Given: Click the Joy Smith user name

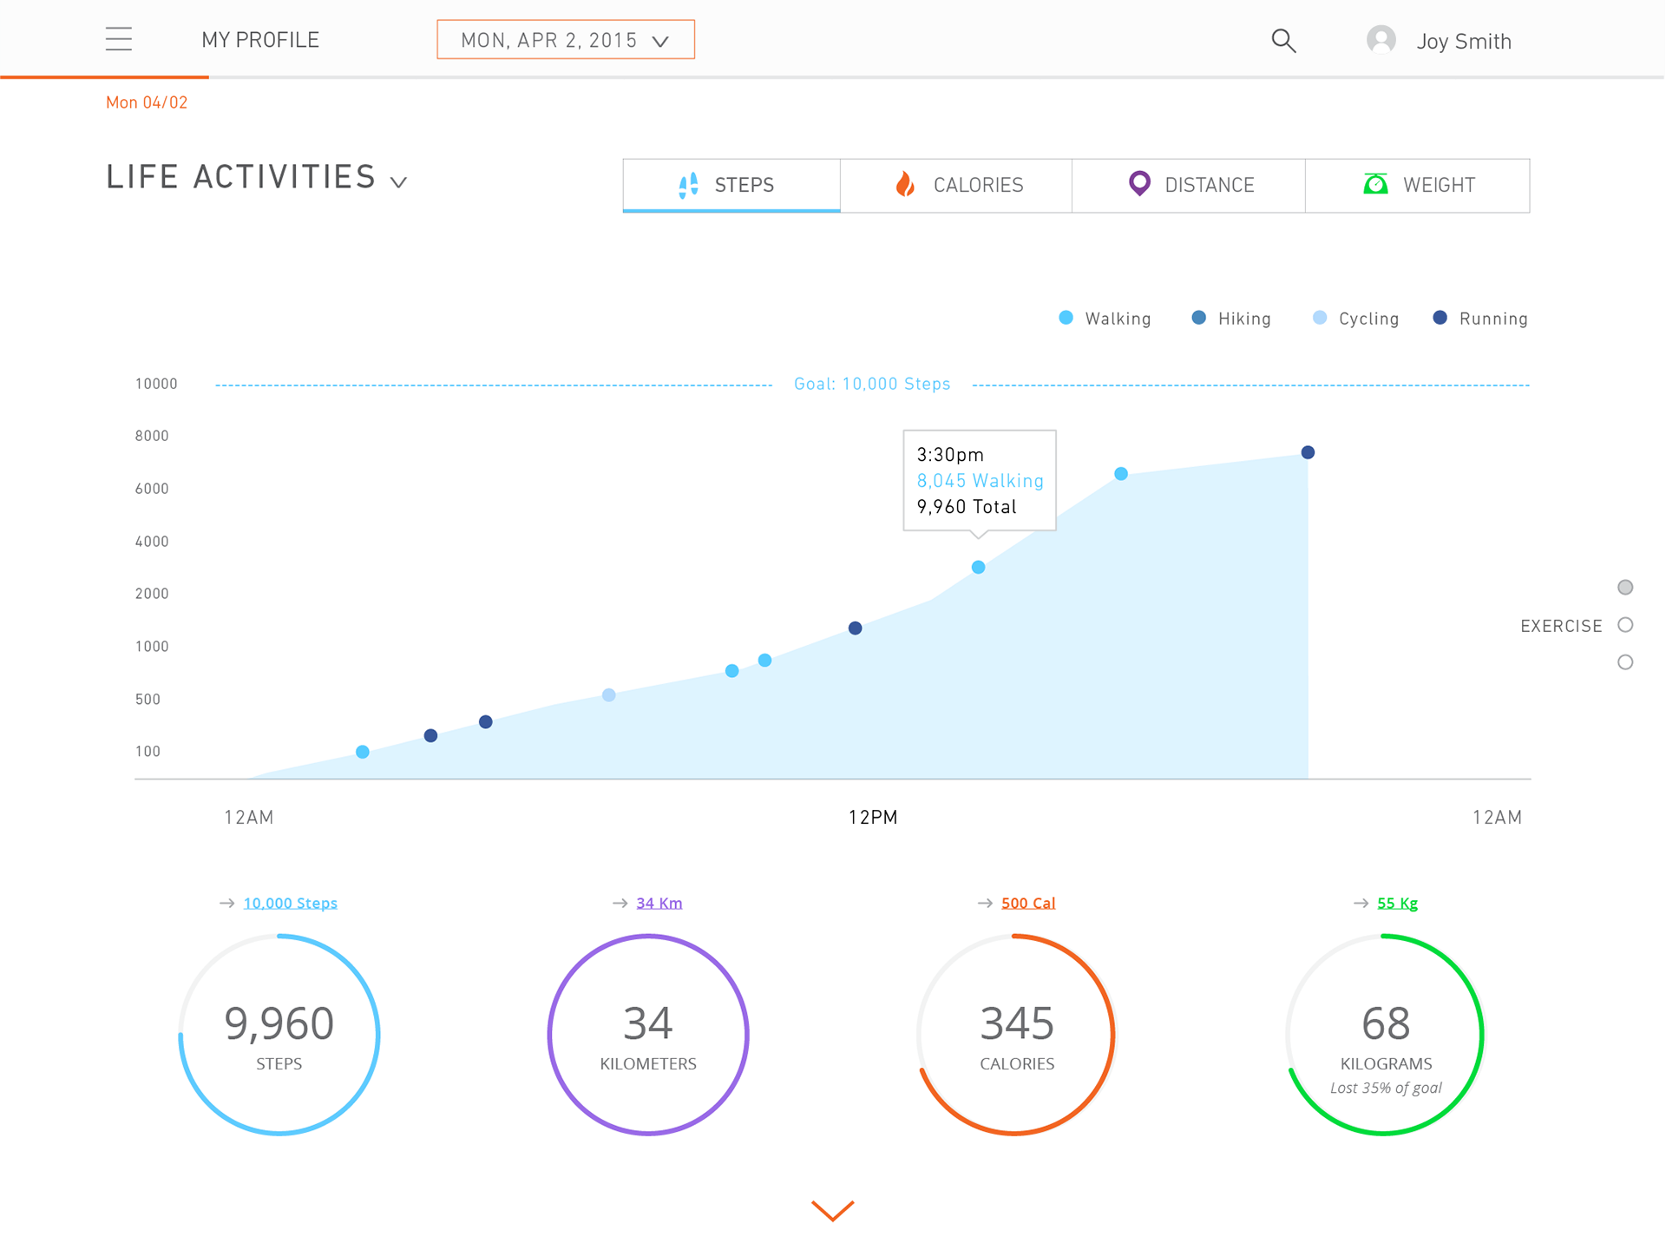Looking at the screenshot, I should point(1464,42).
